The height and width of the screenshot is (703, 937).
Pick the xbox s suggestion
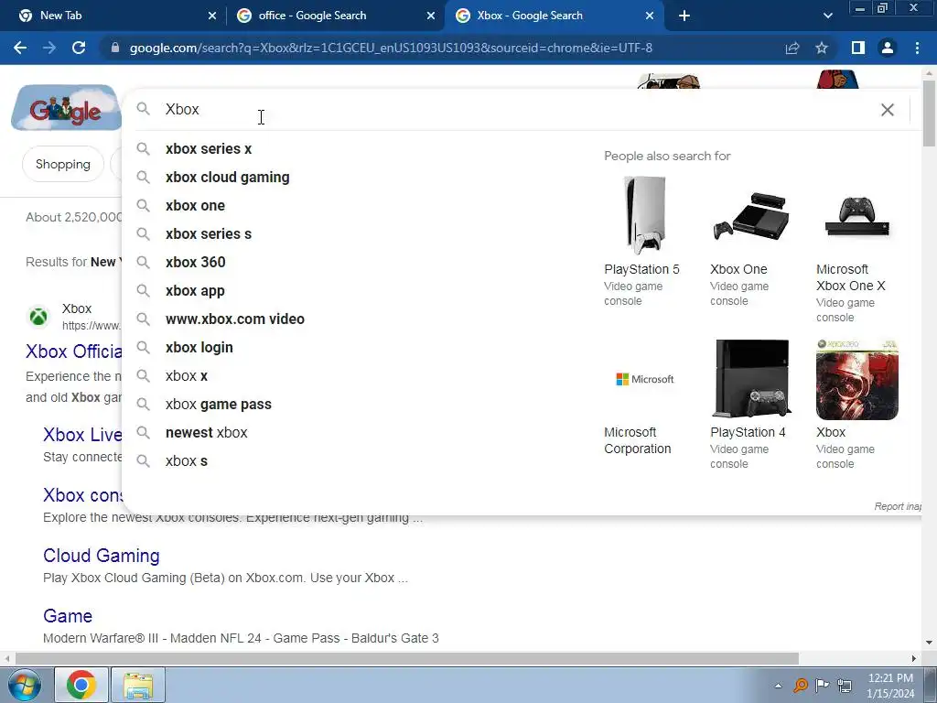[187, 461]
